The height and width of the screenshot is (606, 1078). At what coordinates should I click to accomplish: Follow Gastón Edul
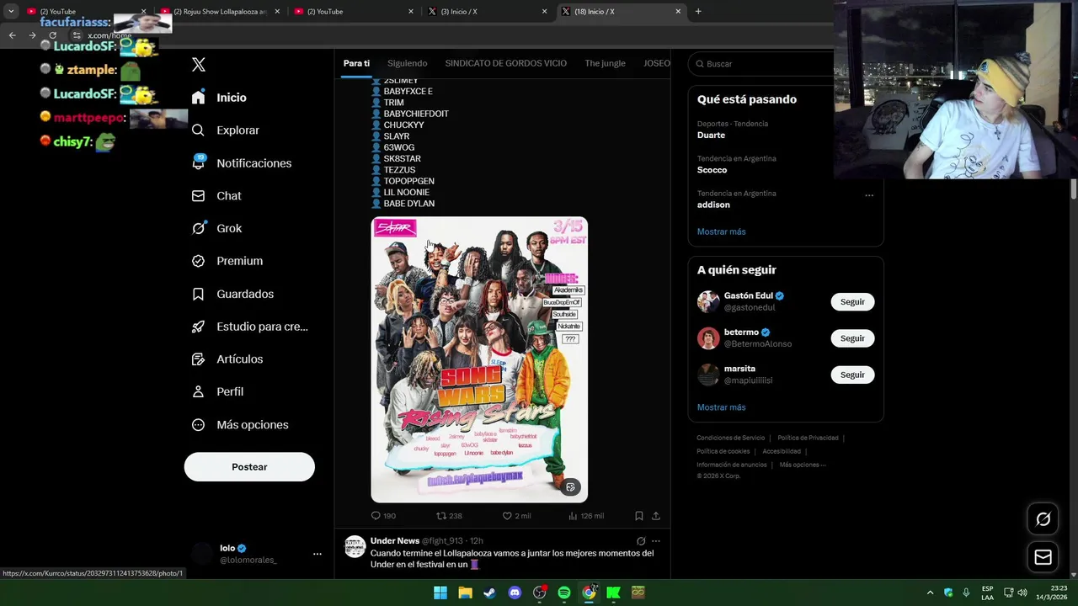coord(852,302)
